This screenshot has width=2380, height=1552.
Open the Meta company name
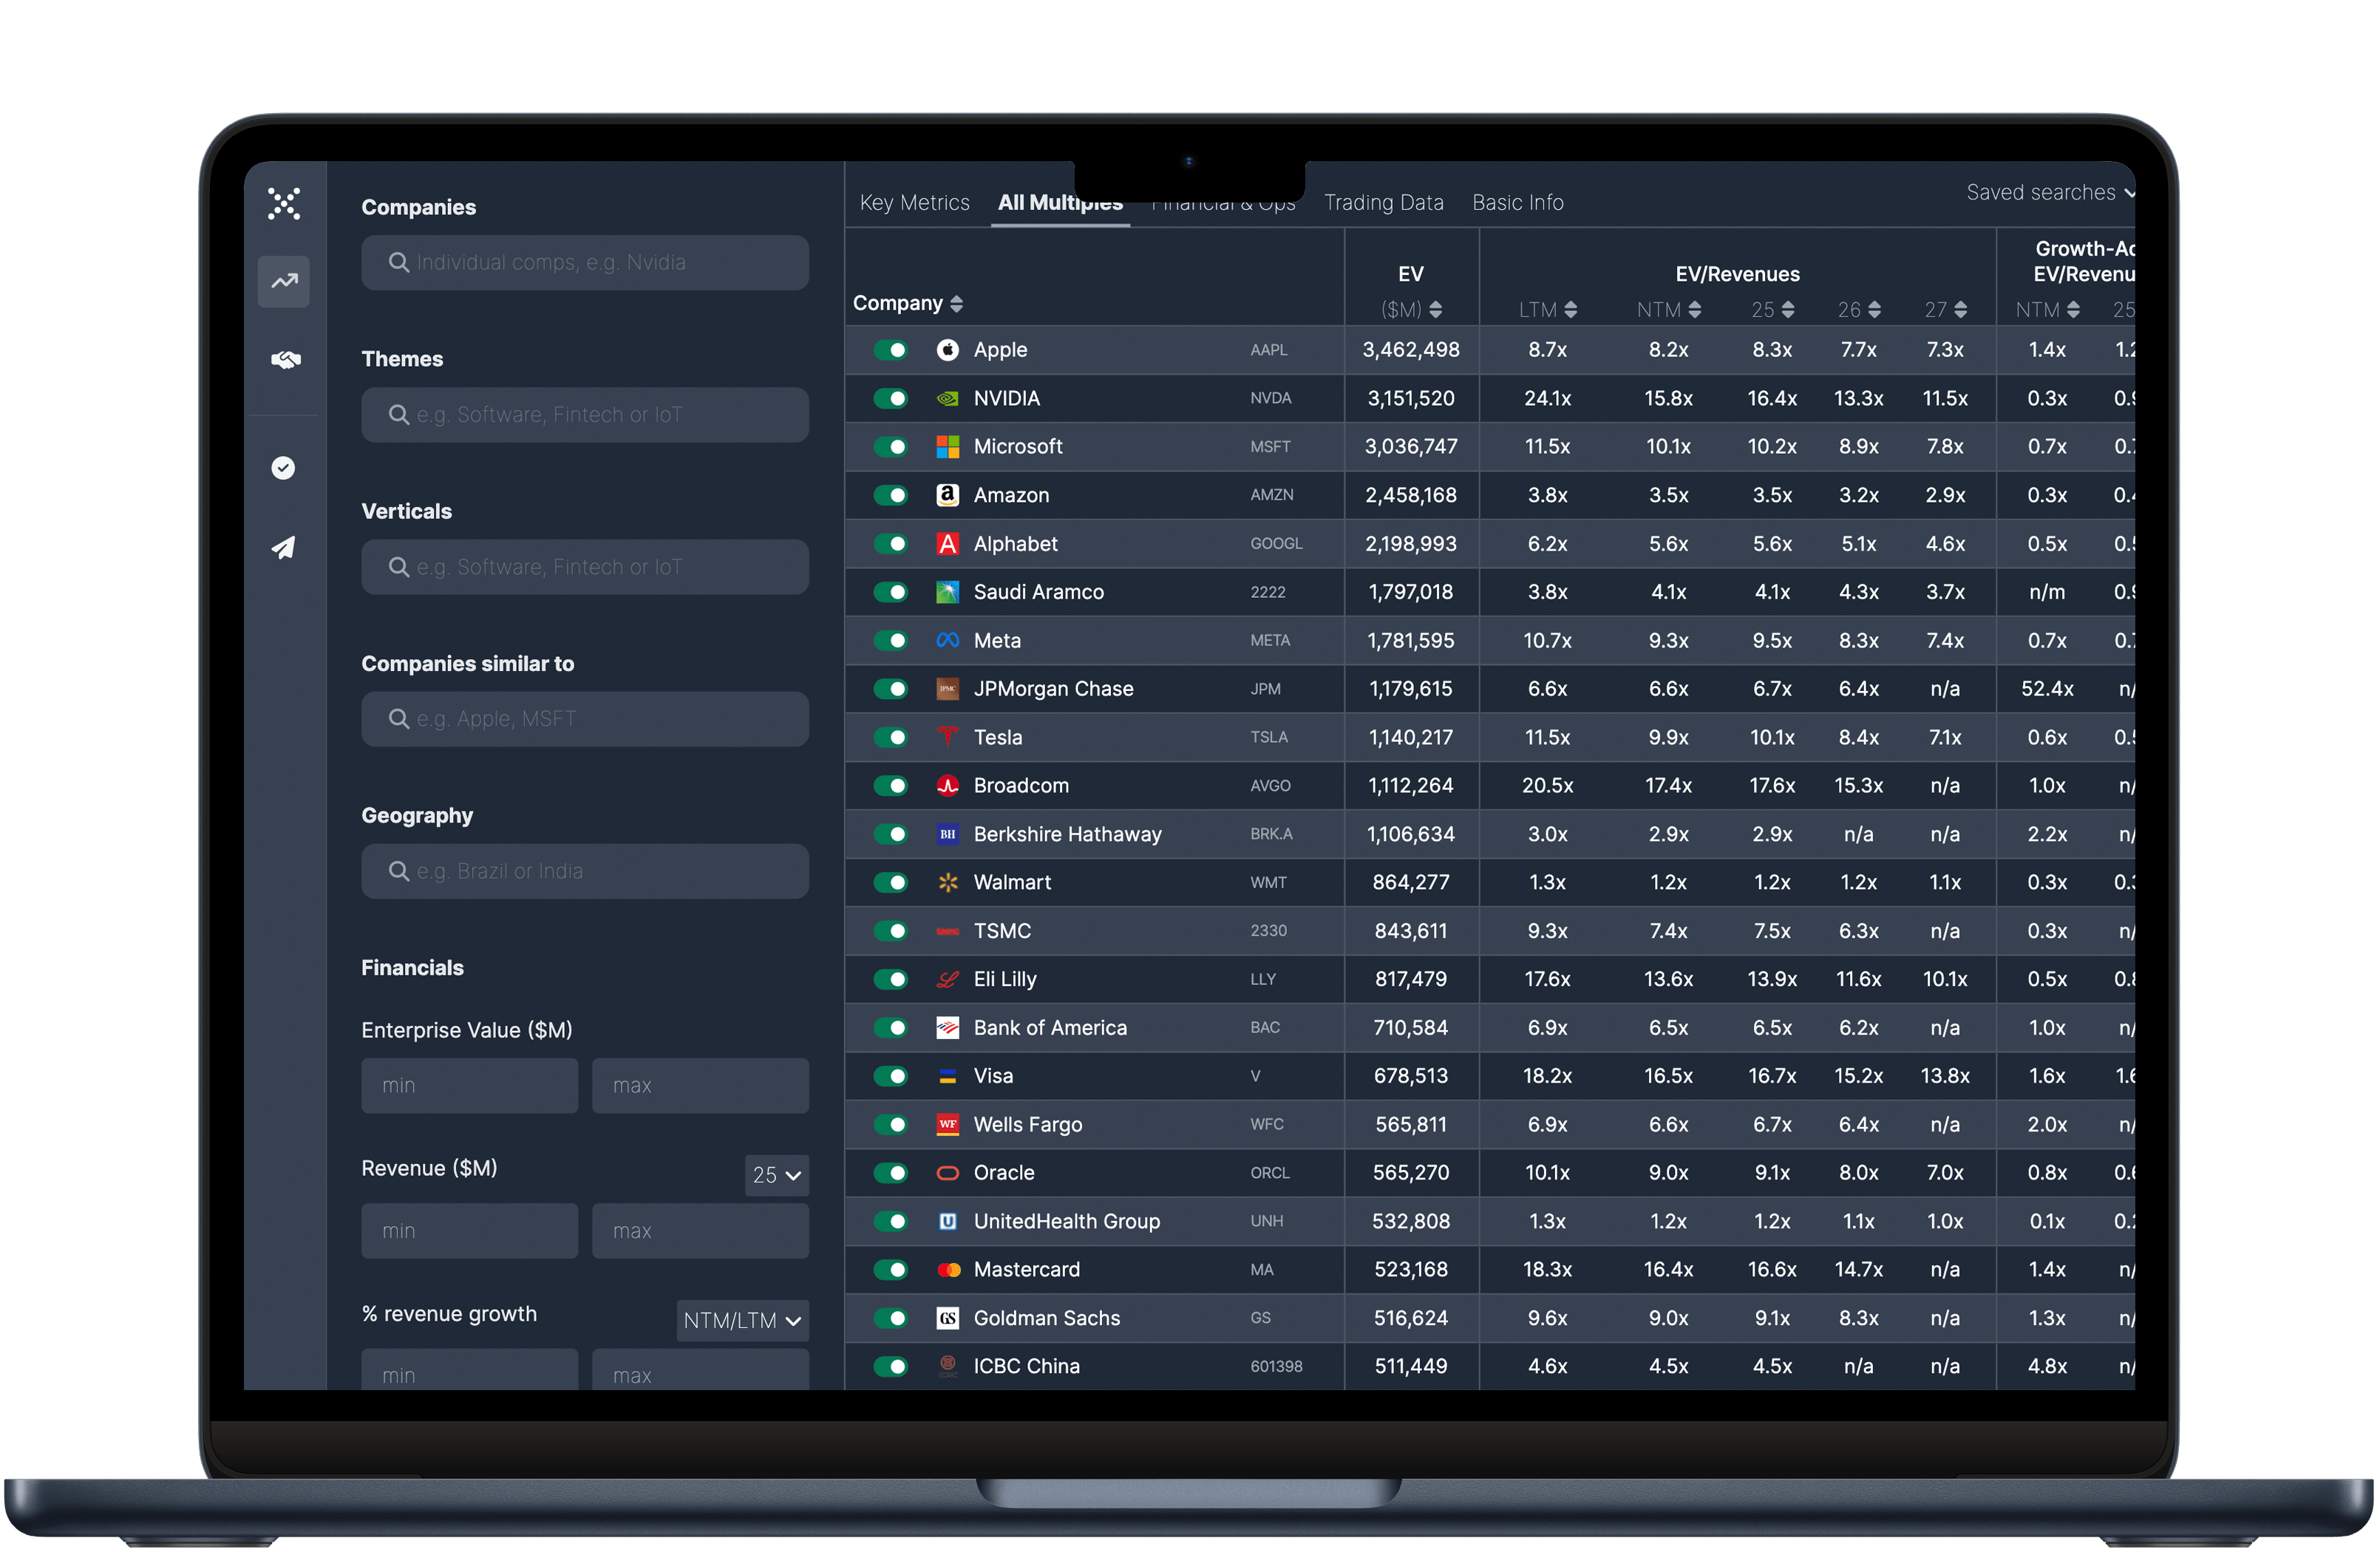(997, 640)
